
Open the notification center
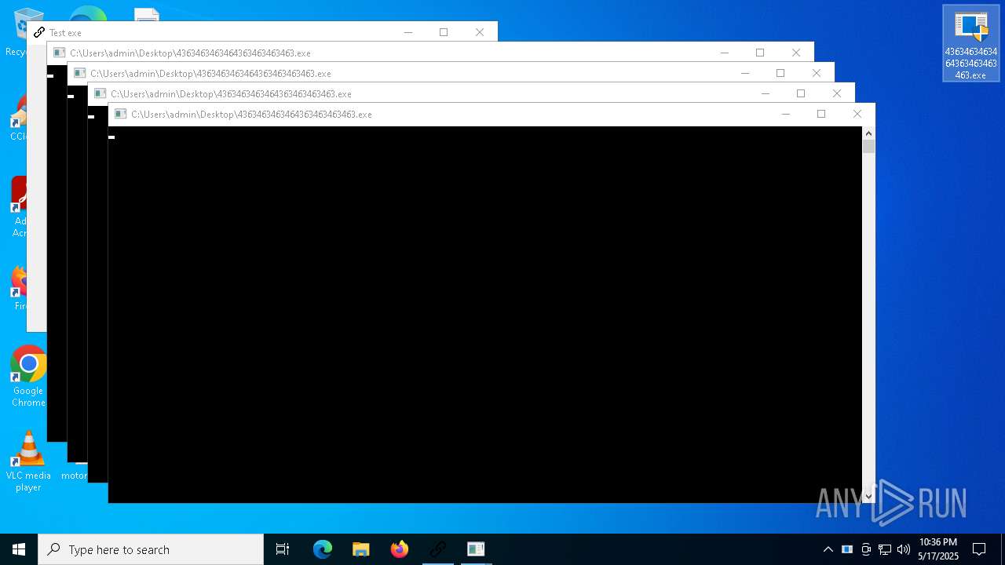click(979, 549)
